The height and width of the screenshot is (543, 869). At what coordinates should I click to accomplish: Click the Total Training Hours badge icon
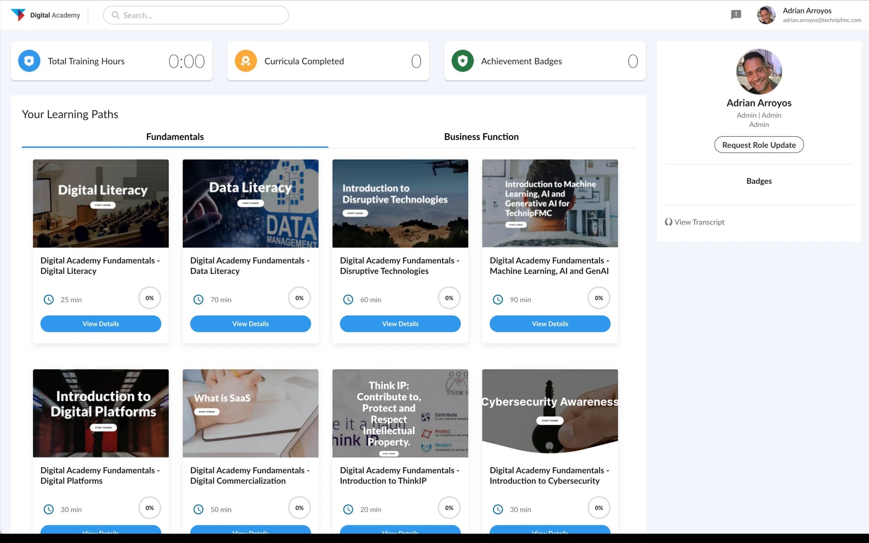[x=29, y=61]
